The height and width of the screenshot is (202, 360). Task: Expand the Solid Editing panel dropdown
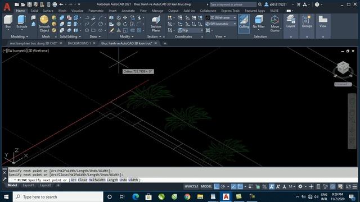point(70,36)
